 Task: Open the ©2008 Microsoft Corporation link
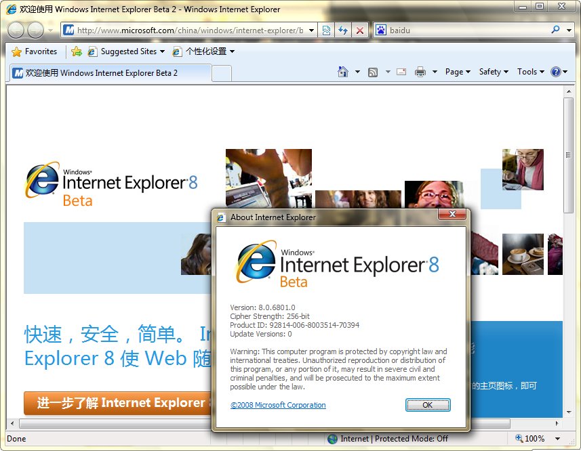[x=278, y=405]
